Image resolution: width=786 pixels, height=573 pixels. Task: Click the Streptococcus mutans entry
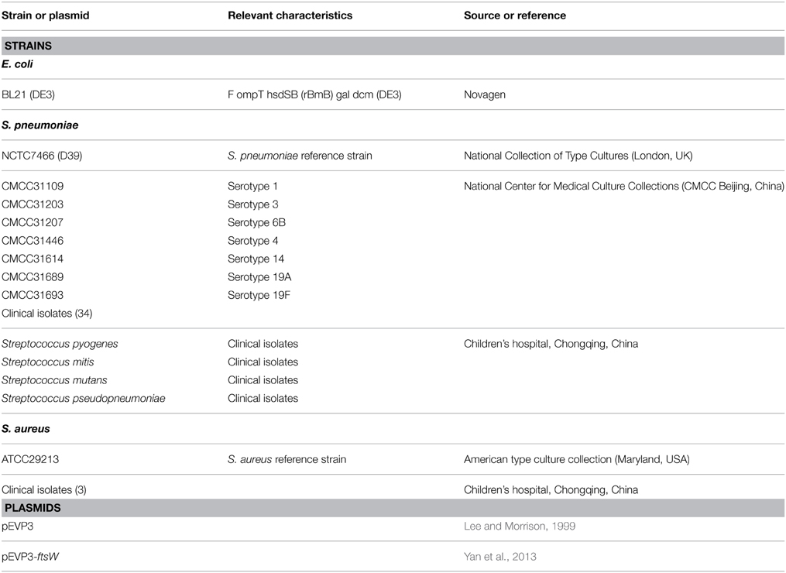(x=54, y=380)
